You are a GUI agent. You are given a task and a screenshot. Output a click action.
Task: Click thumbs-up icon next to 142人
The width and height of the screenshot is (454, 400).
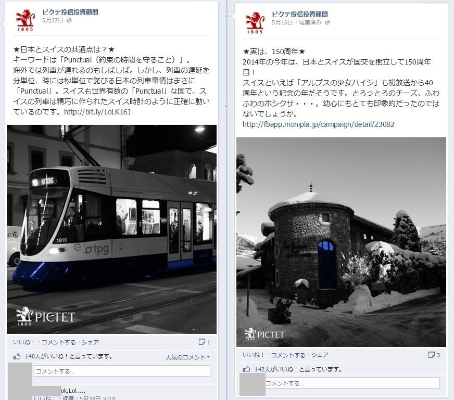click(246, 369)
